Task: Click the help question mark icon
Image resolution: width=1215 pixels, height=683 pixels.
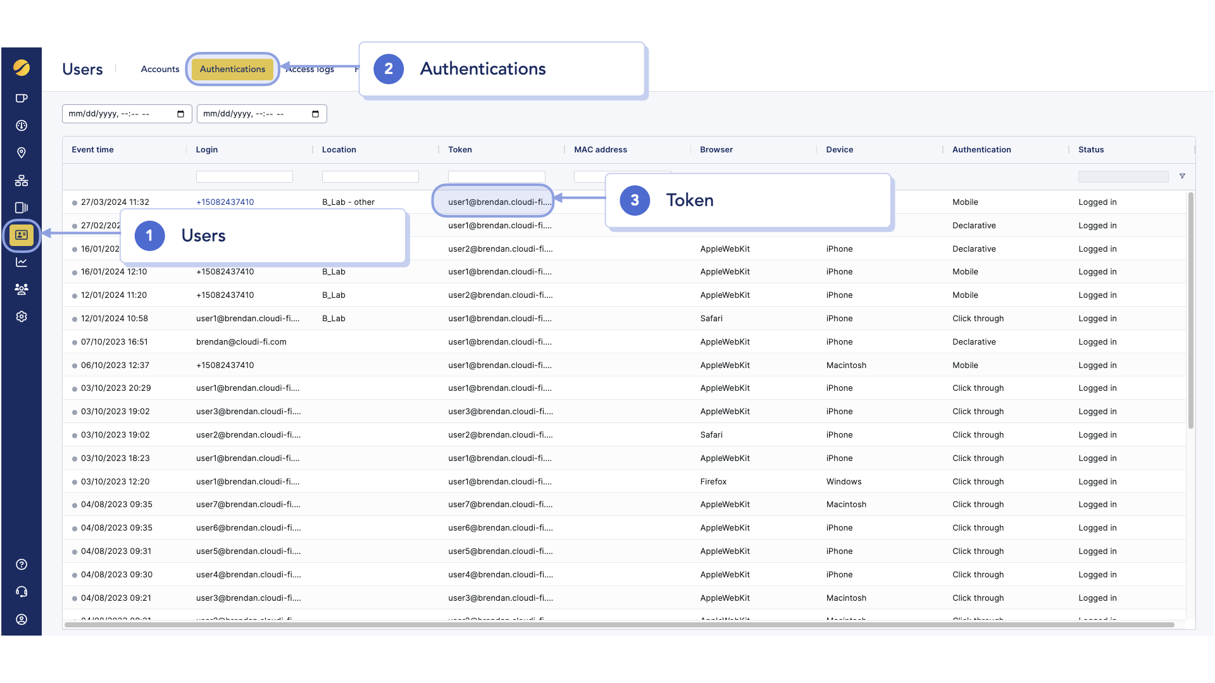Action: (x=22, y=564)
